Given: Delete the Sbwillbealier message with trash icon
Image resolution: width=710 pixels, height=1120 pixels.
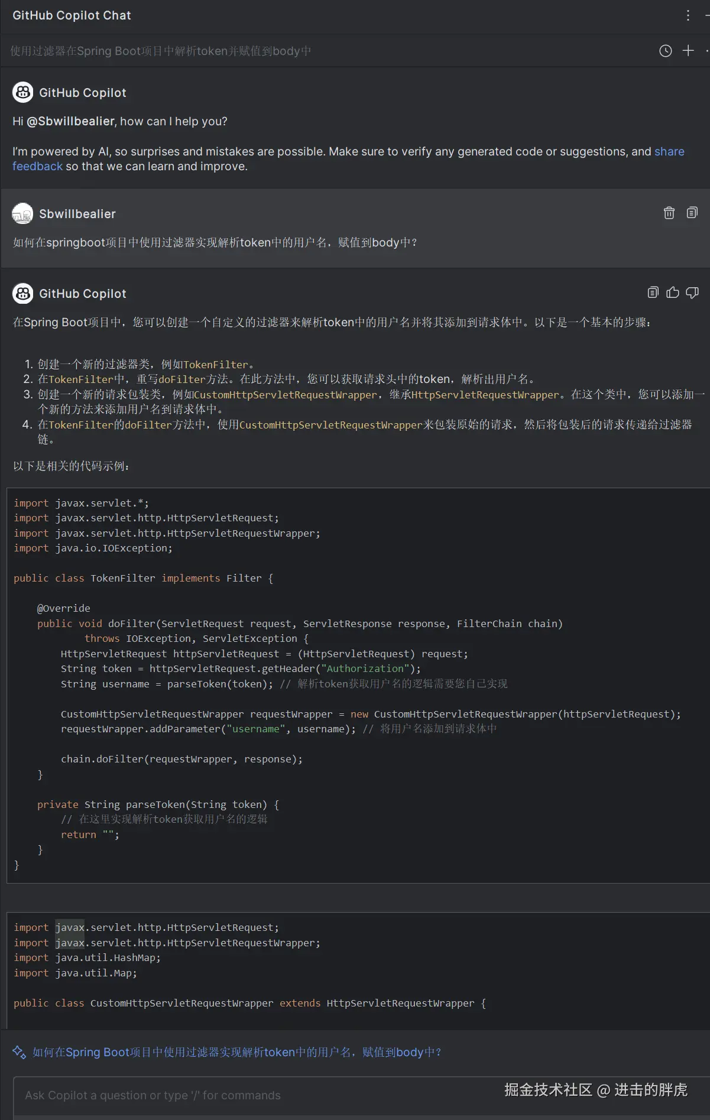Looking at the screenshot, I should [x=669, y=213].
